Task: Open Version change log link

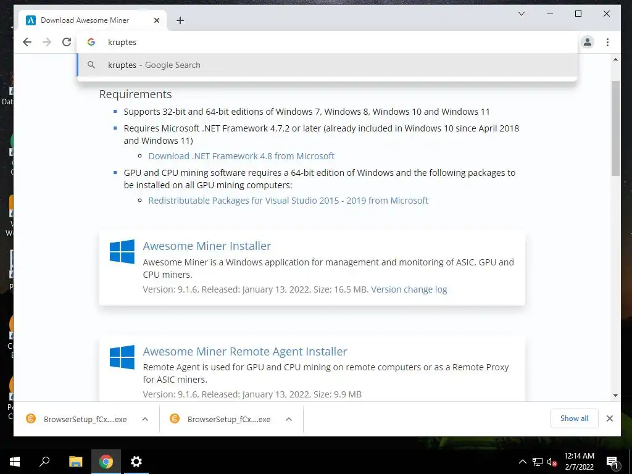Action: tap(409, 289)
